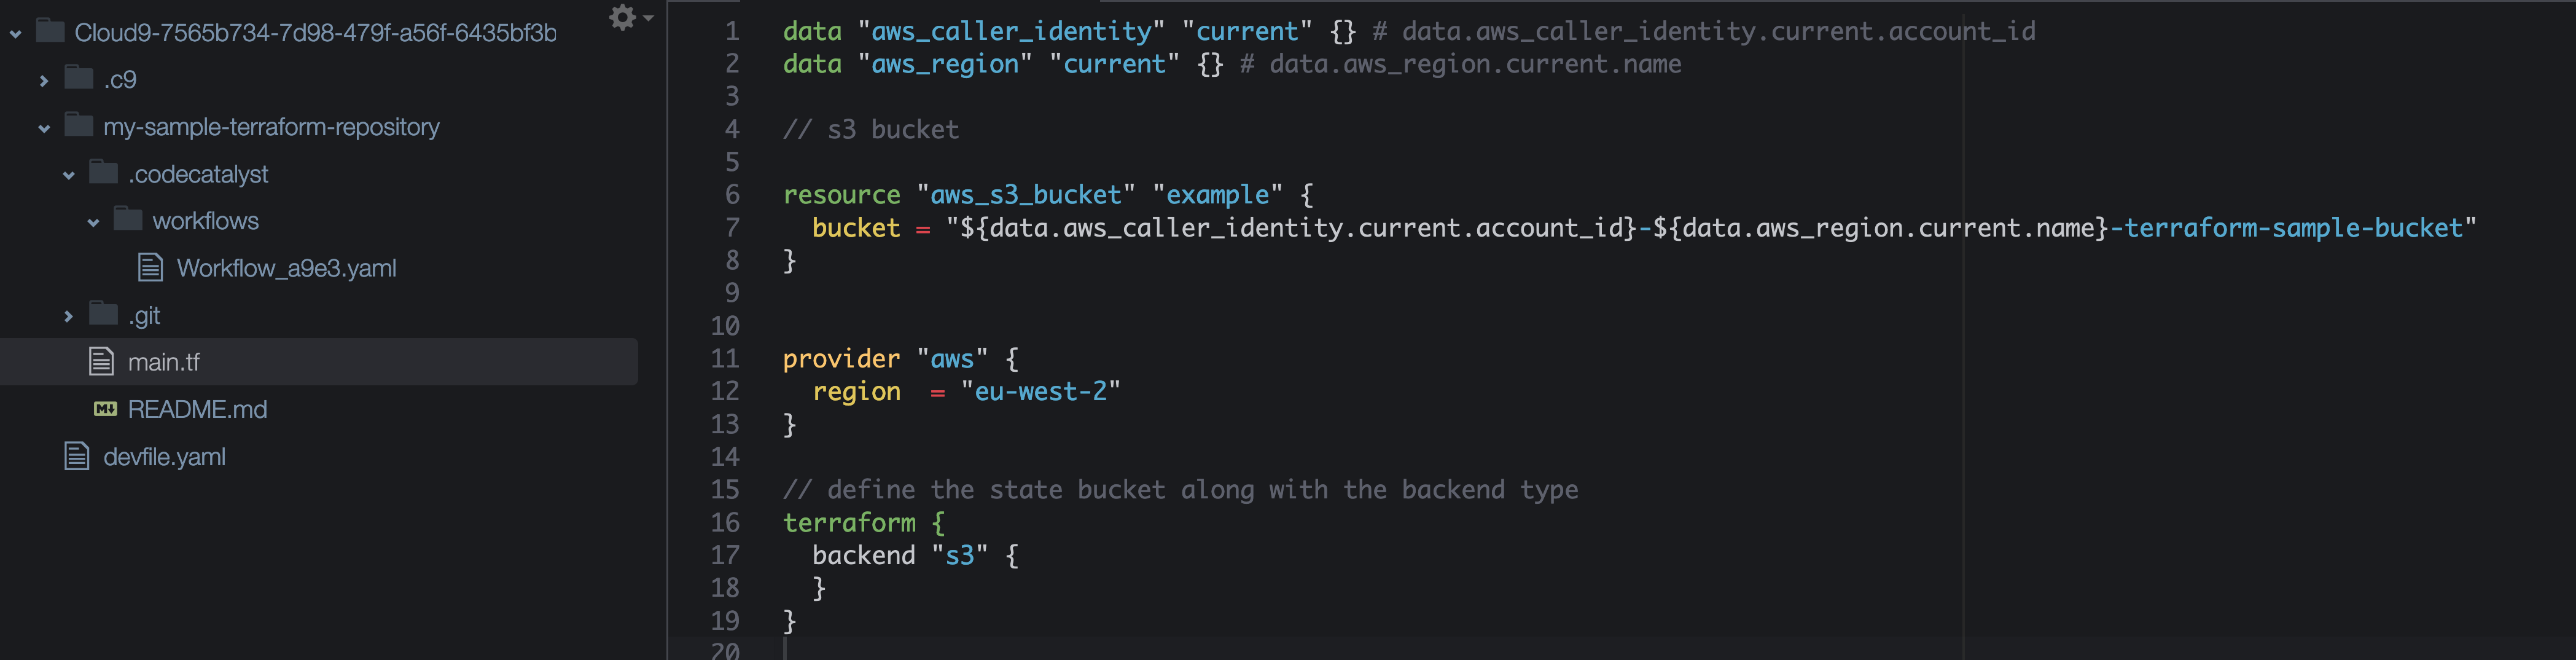Open the settings gear icon
The image size is (2576, 660).
(623, 17)
